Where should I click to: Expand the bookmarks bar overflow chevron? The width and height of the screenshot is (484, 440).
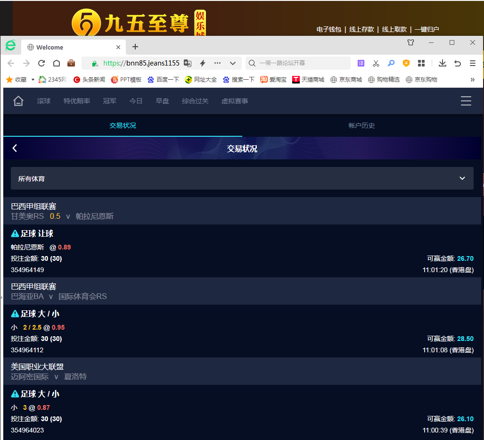pyautogui.click(x=472, y=80)
